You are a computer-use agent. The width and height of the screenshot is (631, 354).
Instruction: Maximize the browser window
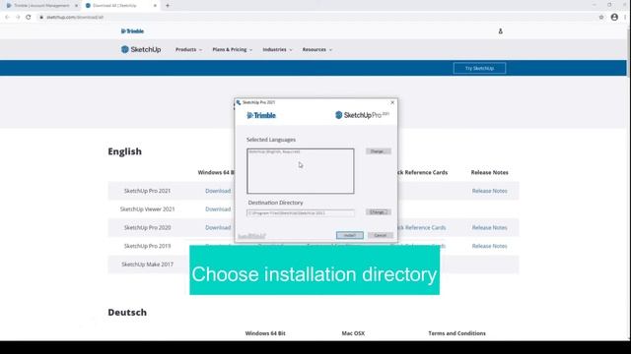609,5
